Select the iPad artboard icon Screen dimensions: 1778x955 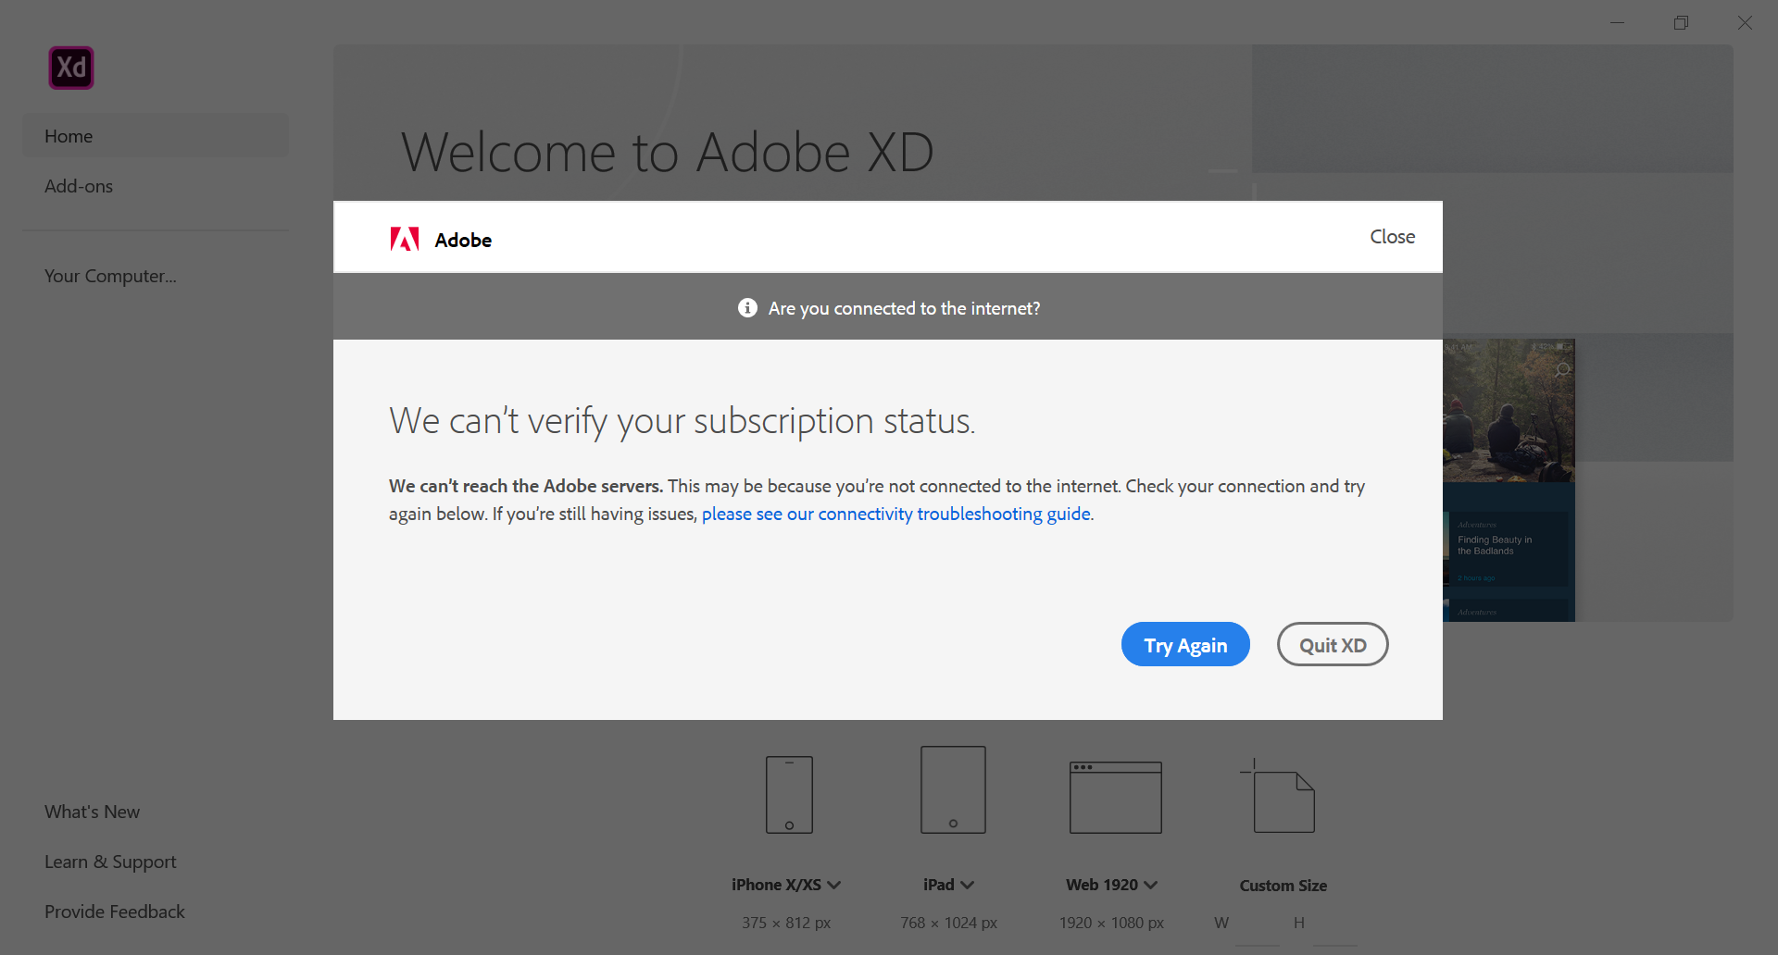[x=953, y=789]
